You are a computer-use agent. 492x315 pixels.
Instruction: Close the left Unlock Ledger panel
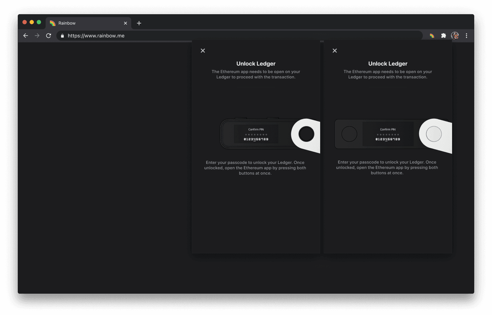coord(203,51)
